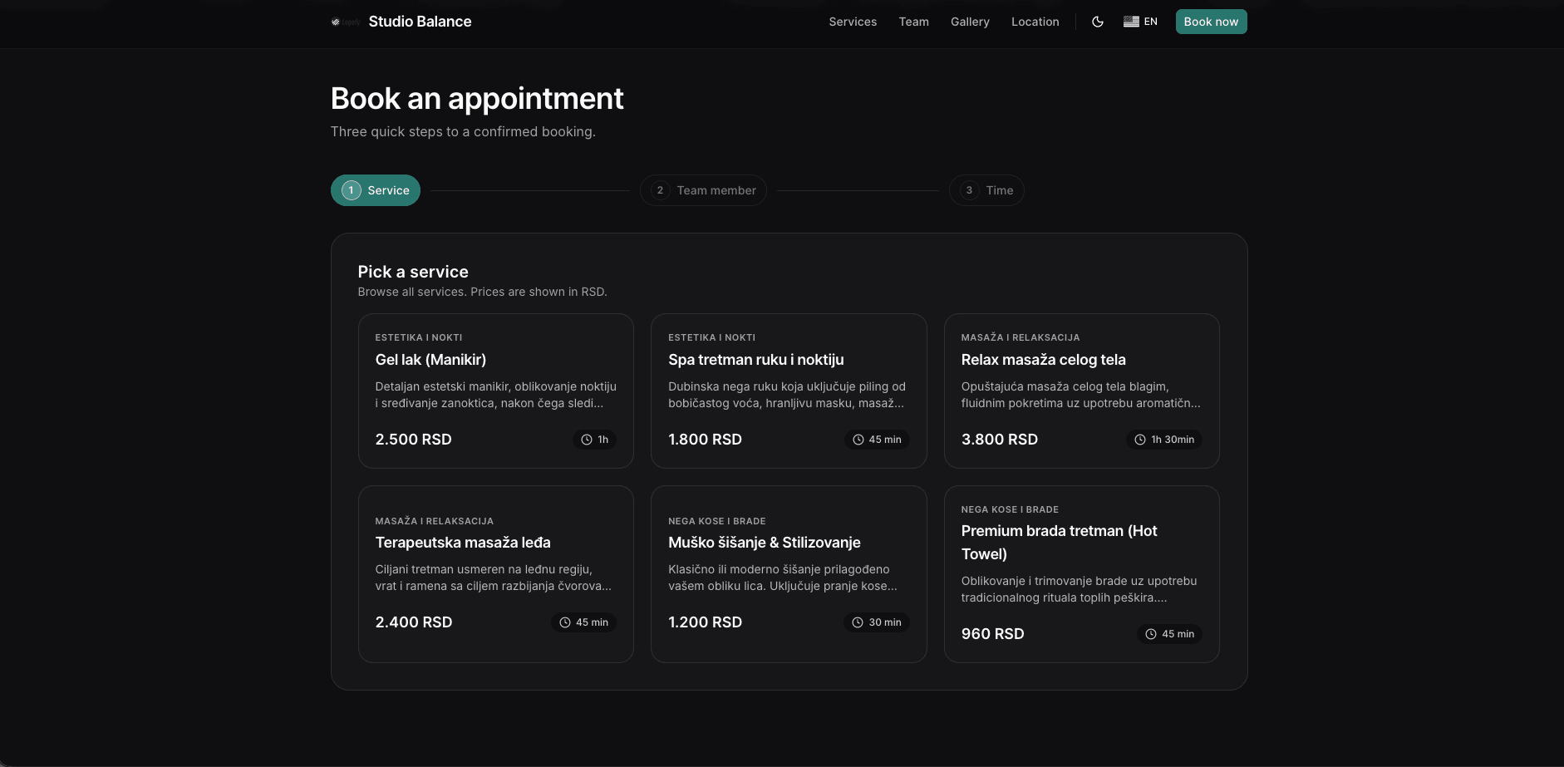The image size is (1564, 767).
Task: Select the Service step 1 pill
Action: [x=376, y=190]
